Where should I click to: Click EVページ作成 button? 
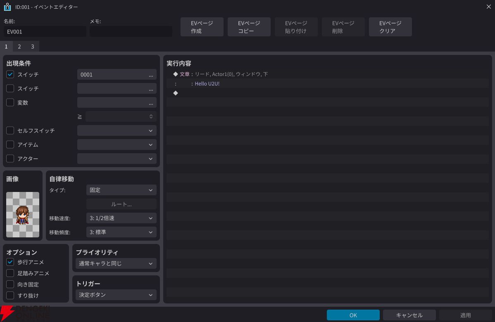[x=202, y=27]
